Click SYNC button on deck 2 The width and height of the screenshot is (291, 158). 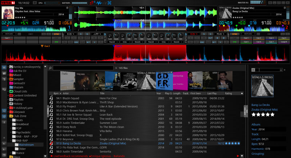point(235,34)
